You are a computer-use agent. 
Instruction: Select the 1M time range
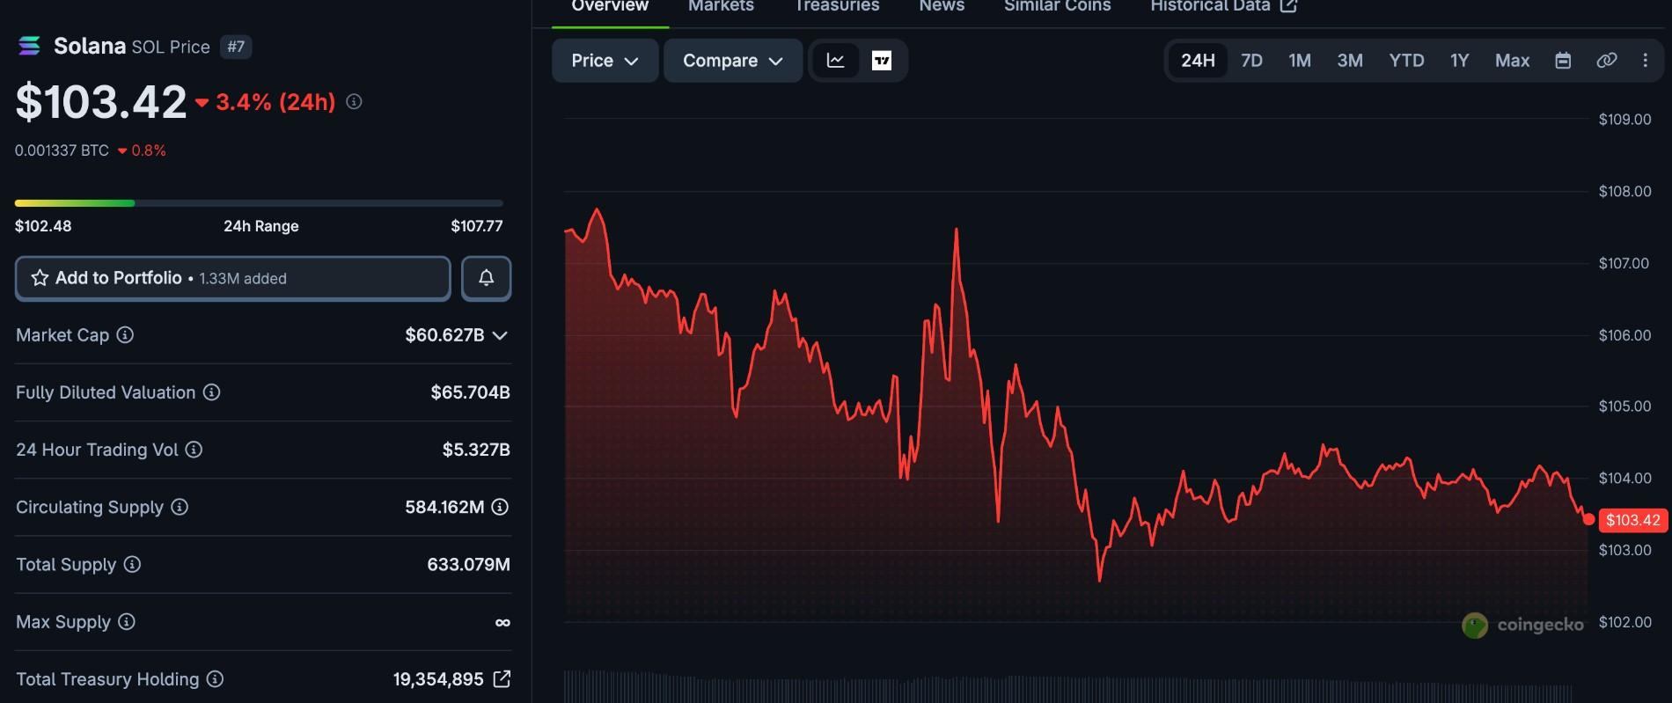(x=1300, y=61)
